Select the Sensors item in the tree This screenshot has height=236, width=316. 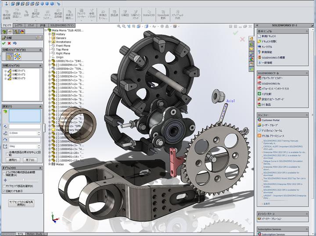click(61, 38)
